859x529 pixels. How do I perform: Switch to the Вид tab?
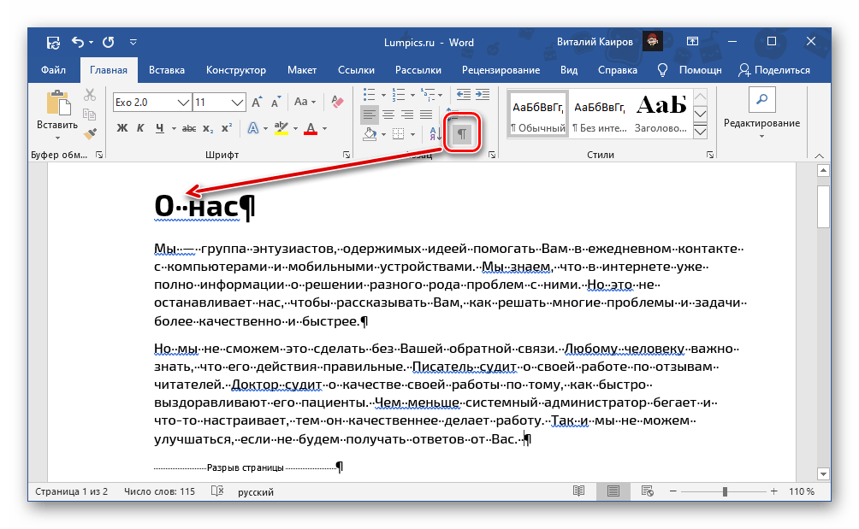[569, 70]
